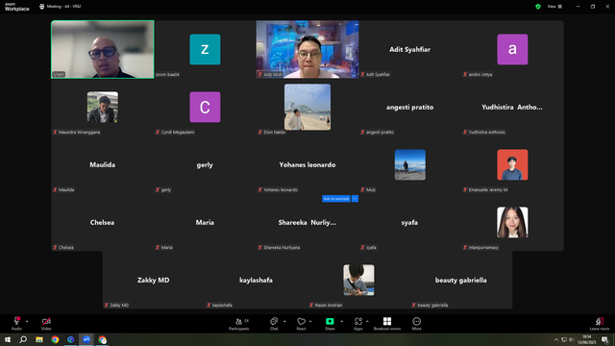Click the teal 'z' avatar of zoom baa04
The width and height of the screenshot is (615, 346).
click(205, 49)
